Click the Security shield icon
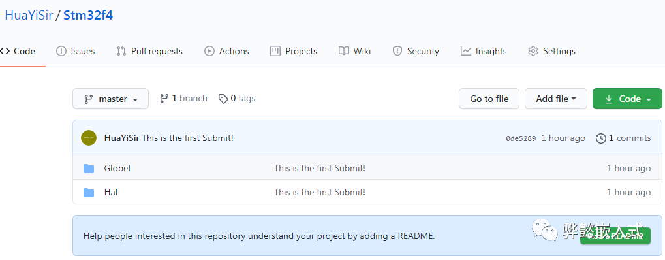665x260 pixels. 397,51
